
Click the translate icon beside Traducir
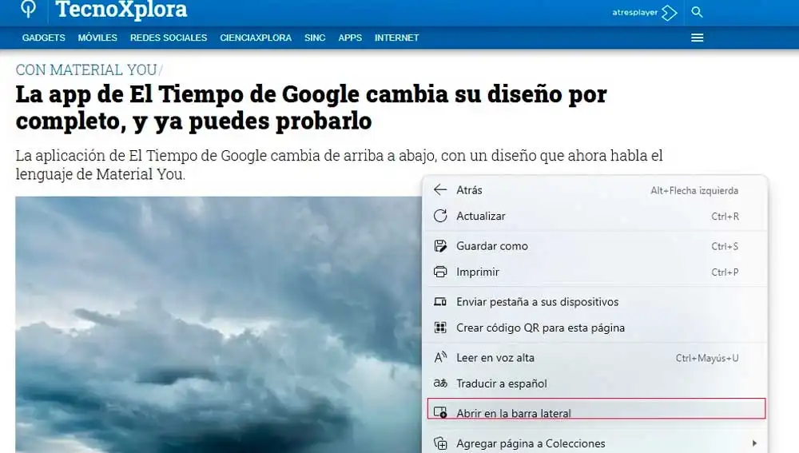point(440,383)
